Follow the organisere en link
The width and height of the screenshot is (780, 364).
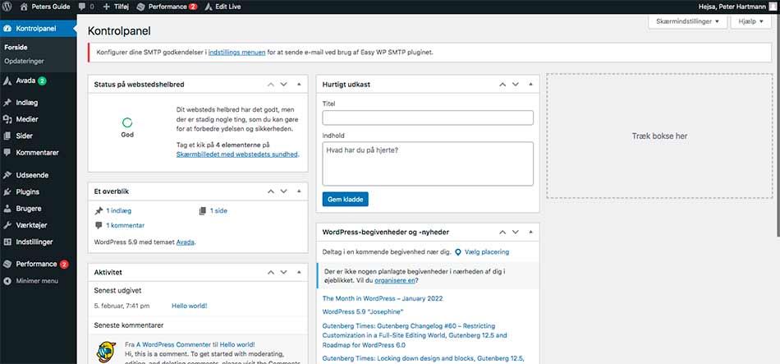click(394, 280)
